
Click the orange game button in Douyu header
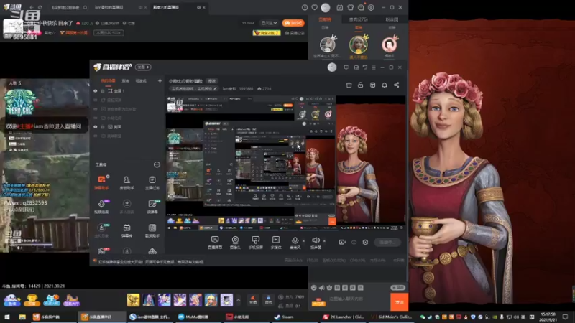293,23
